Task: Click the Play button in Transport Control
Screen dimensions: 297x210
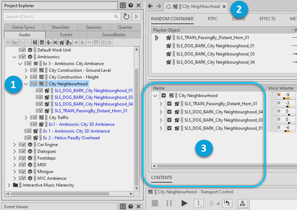Action: tap(184, 203)
